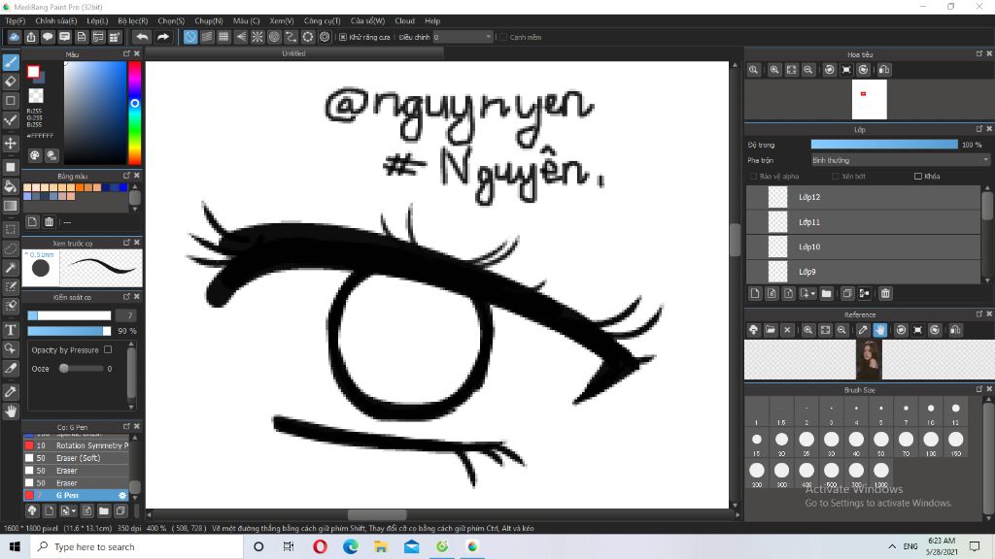Select the Brush tool in left toolbar

point(11,62)
